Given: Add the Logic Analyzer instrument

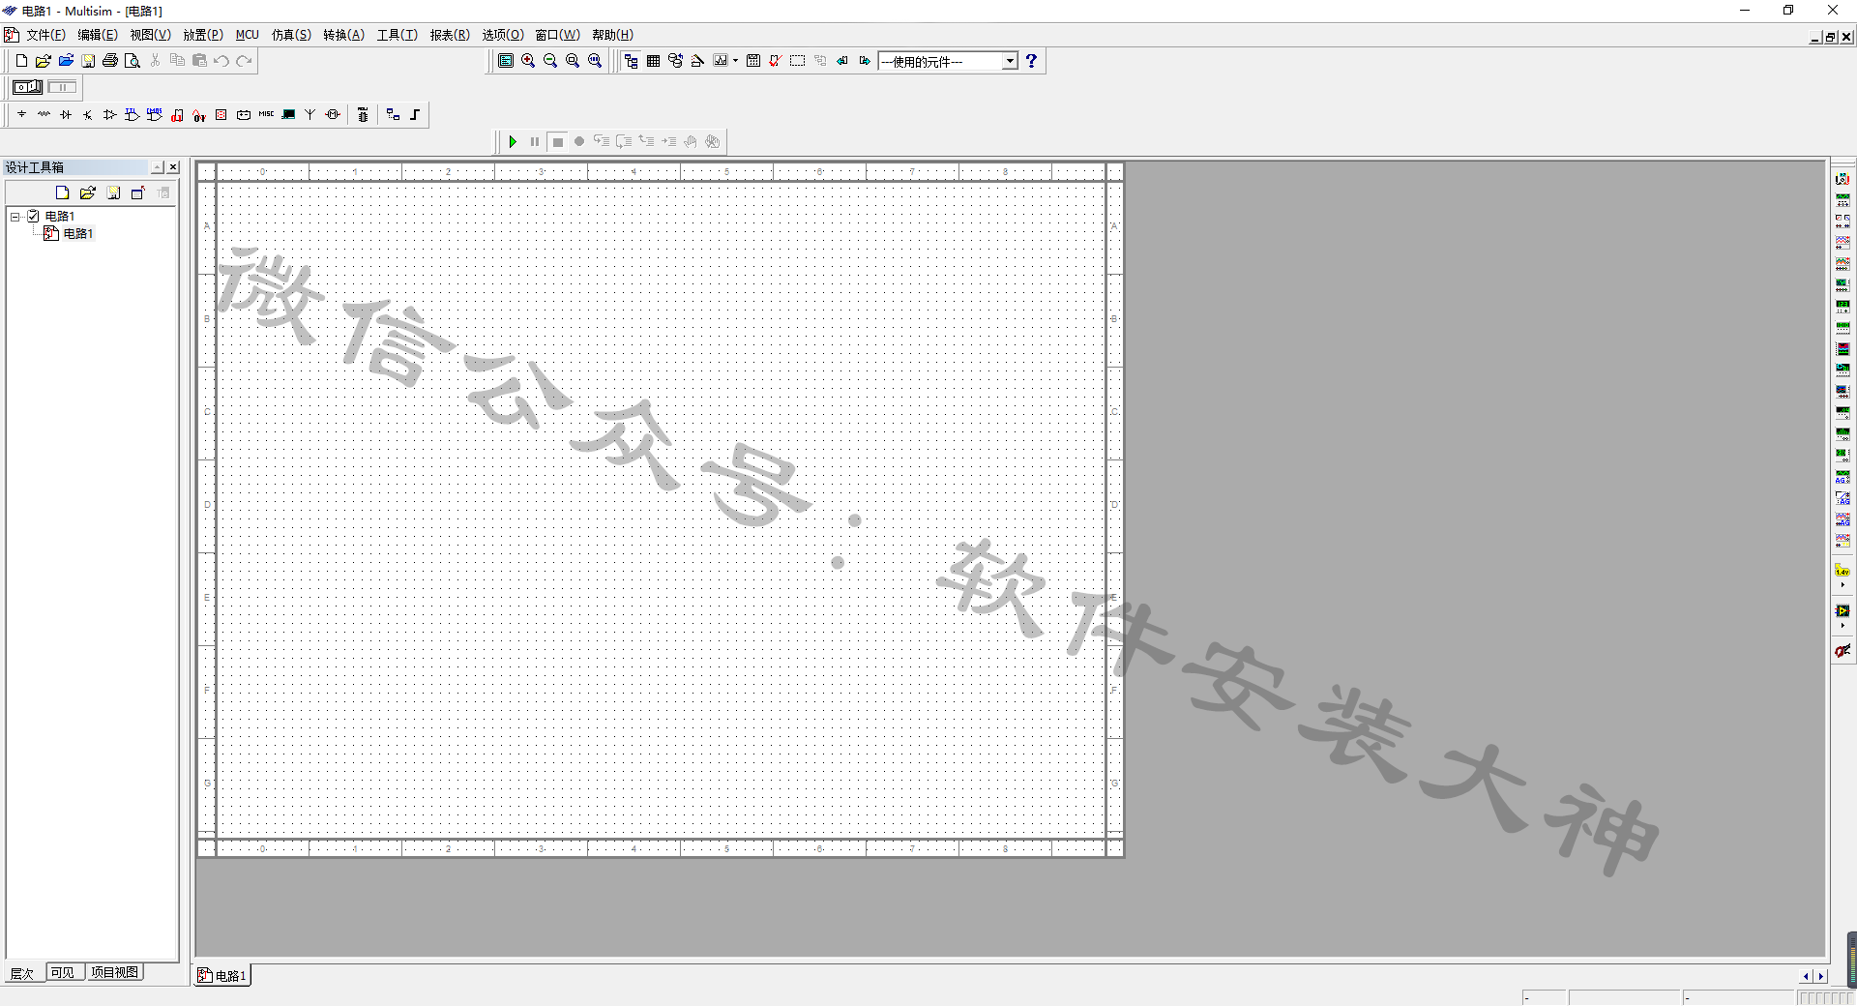Looking at the screenshot, I should [1842, 349].
